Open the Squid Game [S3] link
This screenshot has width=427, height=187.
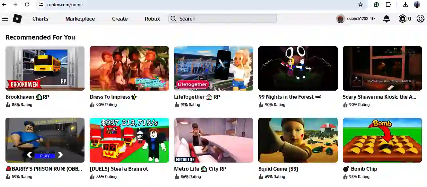pos(278,169)
